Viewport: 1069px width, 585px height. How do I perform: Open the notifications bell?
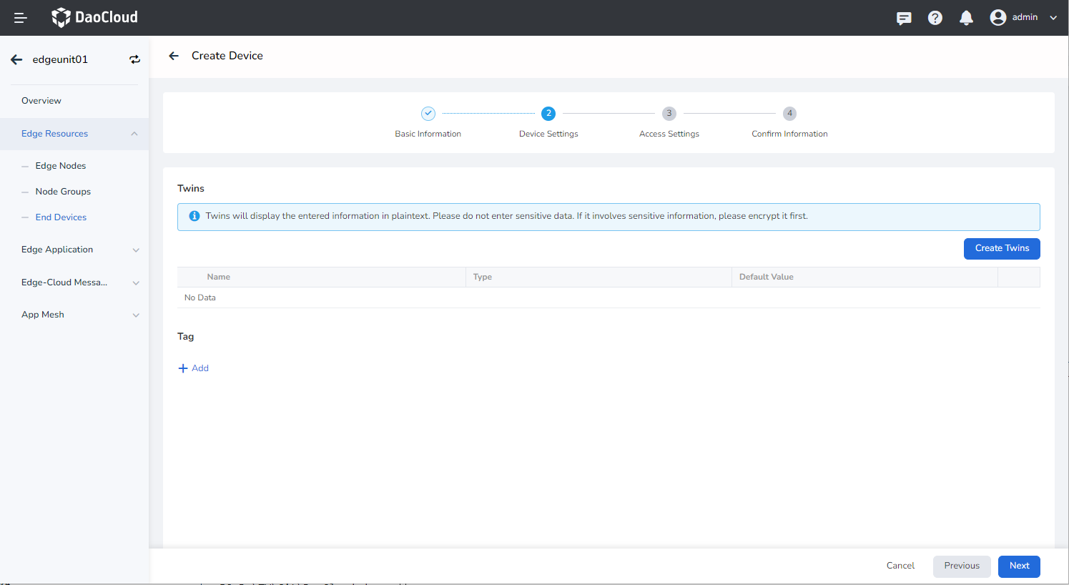tap(966, 18)
